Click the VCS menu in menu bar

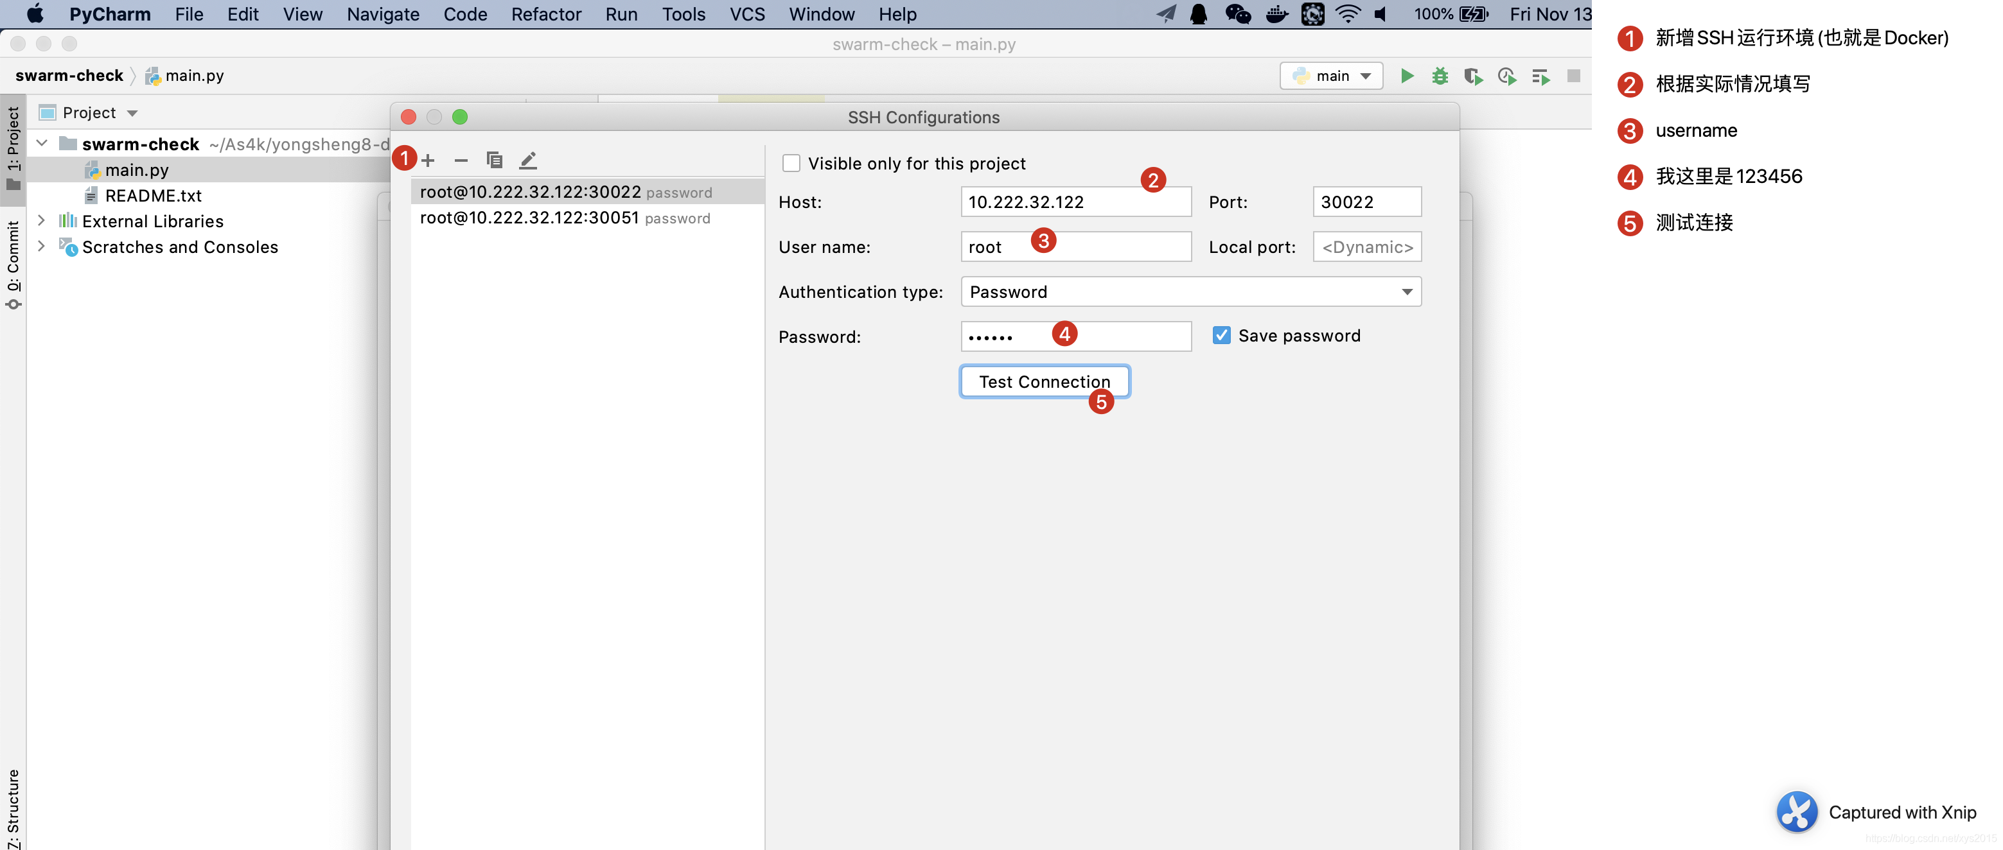745,14
